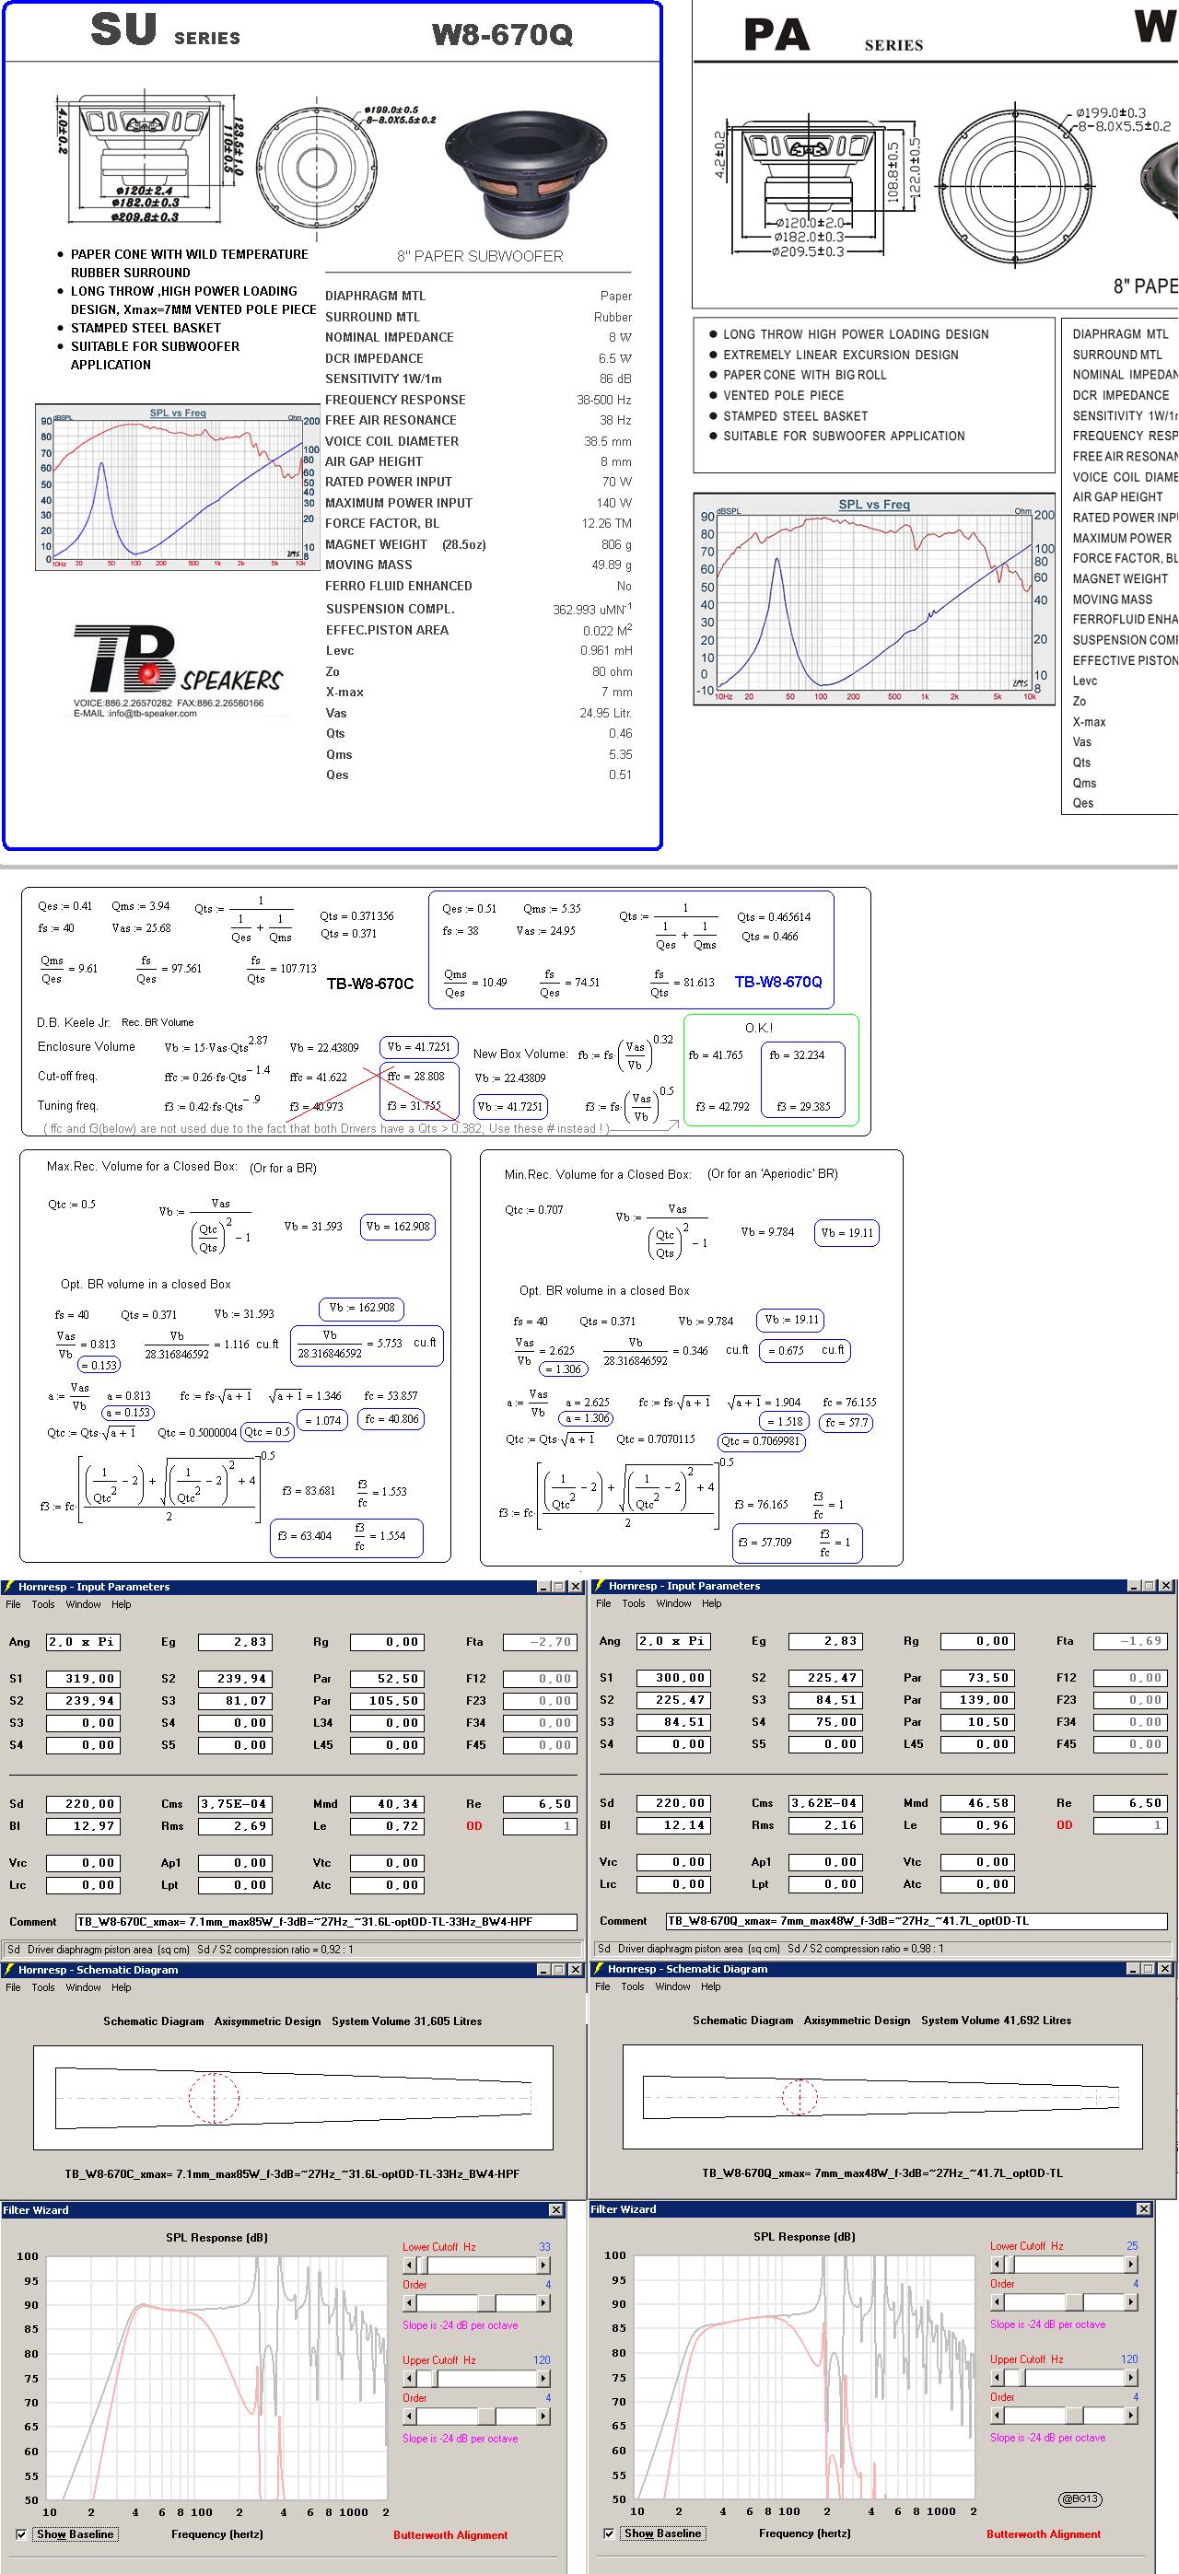Click the TB Speakers logo
The image size is (1179, 2574).
[x=177, y=658]
